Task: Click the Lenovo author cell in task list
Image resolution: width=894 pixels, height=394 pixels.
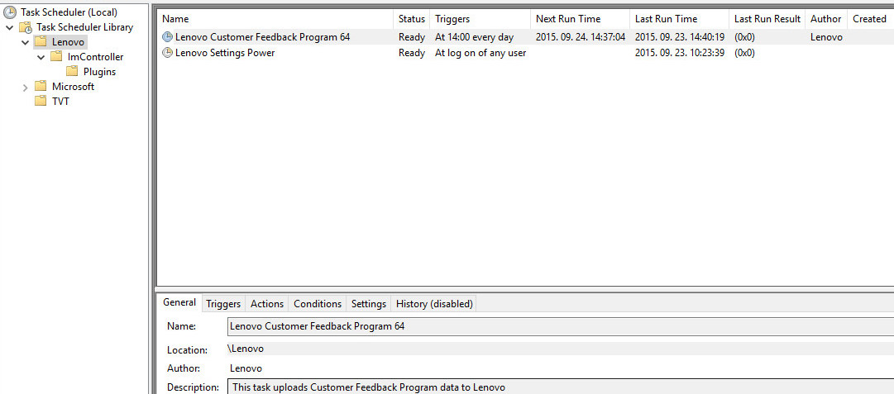Action: (x=826, y=37)
